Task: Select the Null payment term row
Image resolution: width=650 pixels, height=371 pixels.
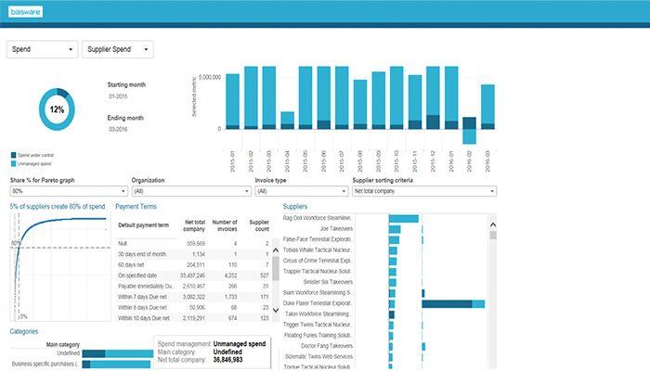Action: (193, 243)
